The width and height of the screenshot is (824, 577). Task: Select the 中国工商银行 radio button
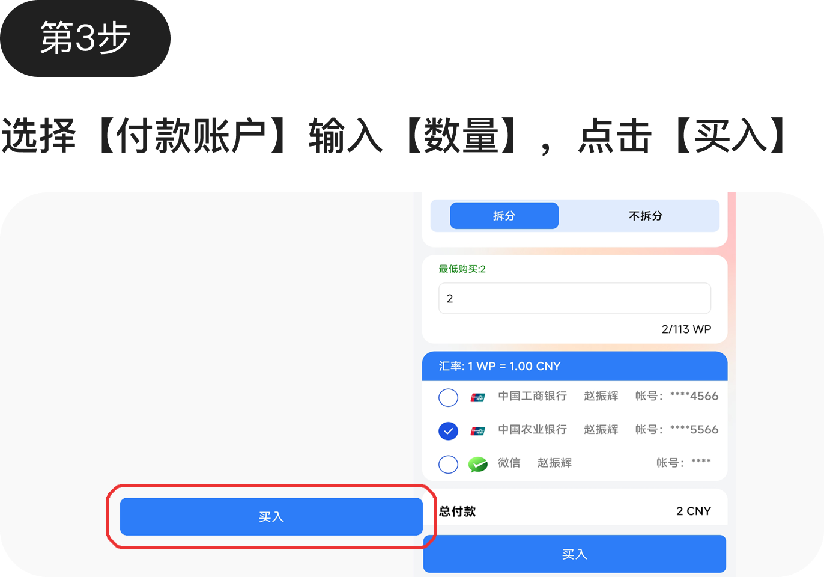click(x=448, y=397)
